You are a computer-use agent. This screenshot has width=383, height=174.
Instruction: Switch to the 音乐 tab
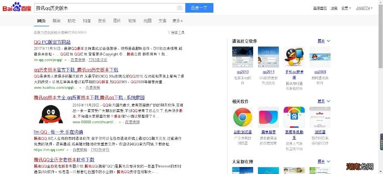click(102, 21)
